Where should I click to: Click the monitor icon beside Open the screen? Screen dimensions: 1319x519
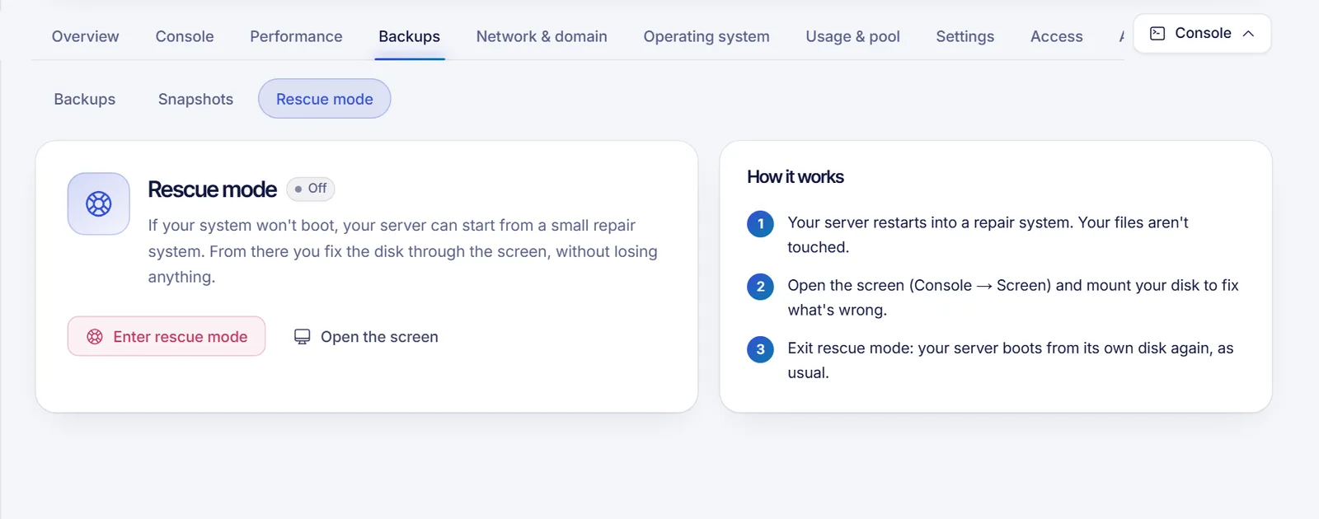tap(303, 337)
